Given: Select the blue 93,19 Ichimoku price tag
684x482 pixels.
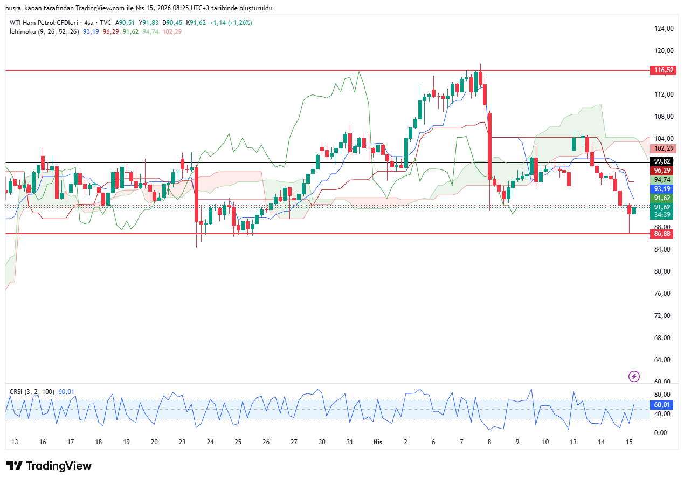Looking at the screenshot, I should (x=664, y=189).
